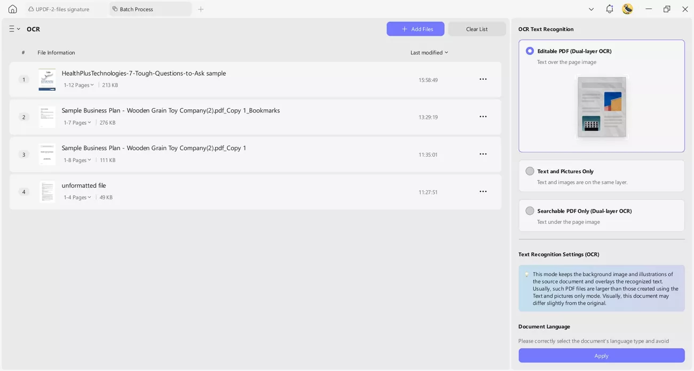The image size is (694, 371).
Task: Click the 213 KB file size
Action: (x=110, y=85)
